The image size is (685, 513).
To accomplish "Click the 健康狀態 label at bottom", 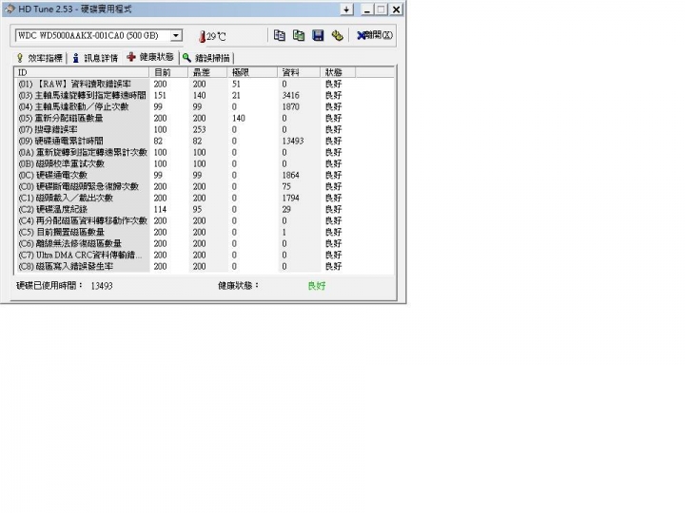I will click(x=238, y=285).
